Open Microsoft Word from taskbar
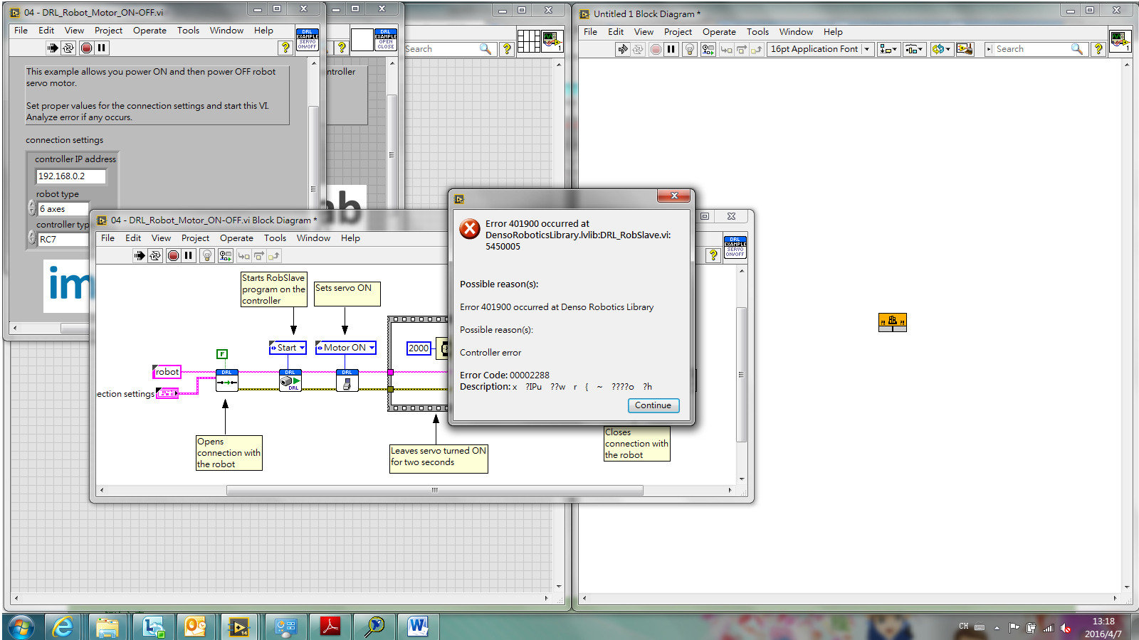The image size is (1139, 640). coord(418,626)
